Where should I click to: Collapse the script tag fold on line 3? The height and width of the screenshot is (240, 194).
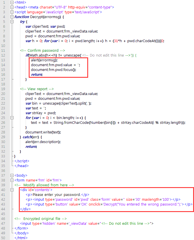pos(12,12)
